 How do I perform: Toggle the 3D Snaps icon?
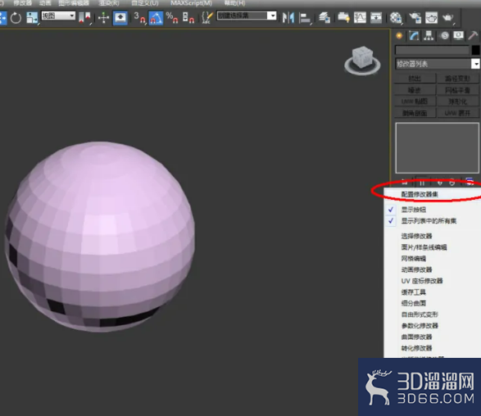pos(139,18)
